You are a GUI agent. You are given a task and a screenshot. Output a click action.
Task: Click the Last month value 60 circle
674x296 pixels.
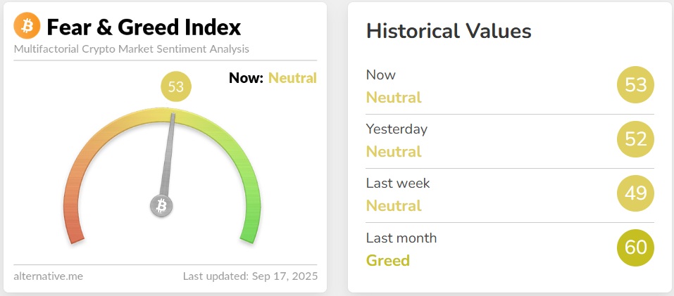tap(635, 247)
